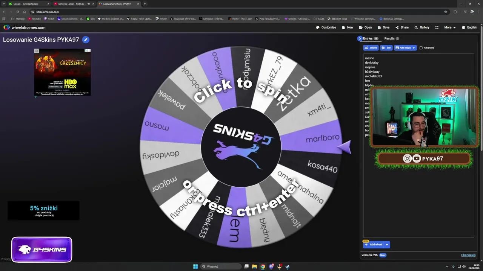Click the Wyszukaj taskbar search box
Image resolution: width=483 pixels, height=271 pixels.
click(221, 266)
